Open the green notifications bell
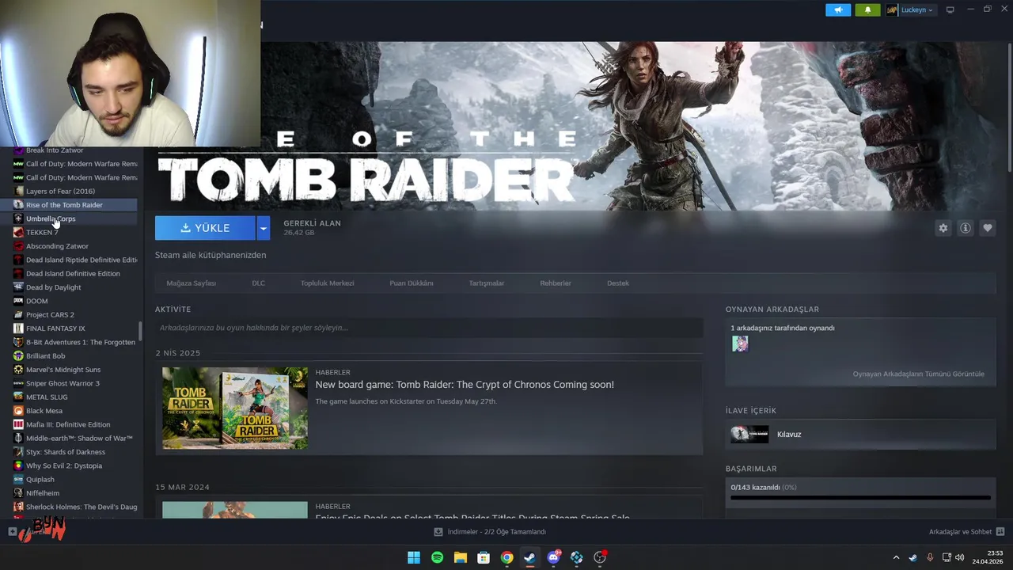The height and width of the screenshot is (570, 1013). click(867, 9)
